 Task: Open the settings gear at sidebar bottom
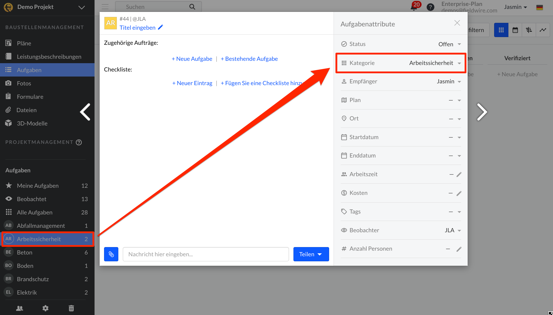pyautogui.click(x=45, y=308)
